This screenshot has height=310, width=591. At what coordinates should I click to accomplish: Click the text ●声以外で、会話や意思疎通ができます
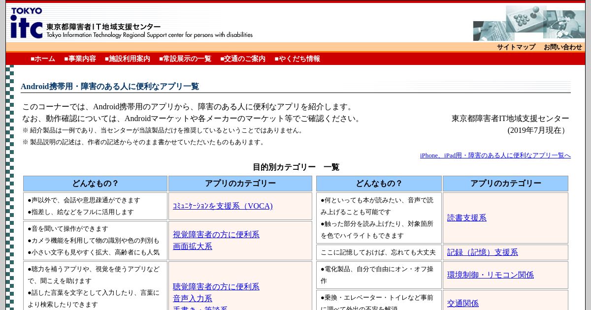[x=84, y=200]
